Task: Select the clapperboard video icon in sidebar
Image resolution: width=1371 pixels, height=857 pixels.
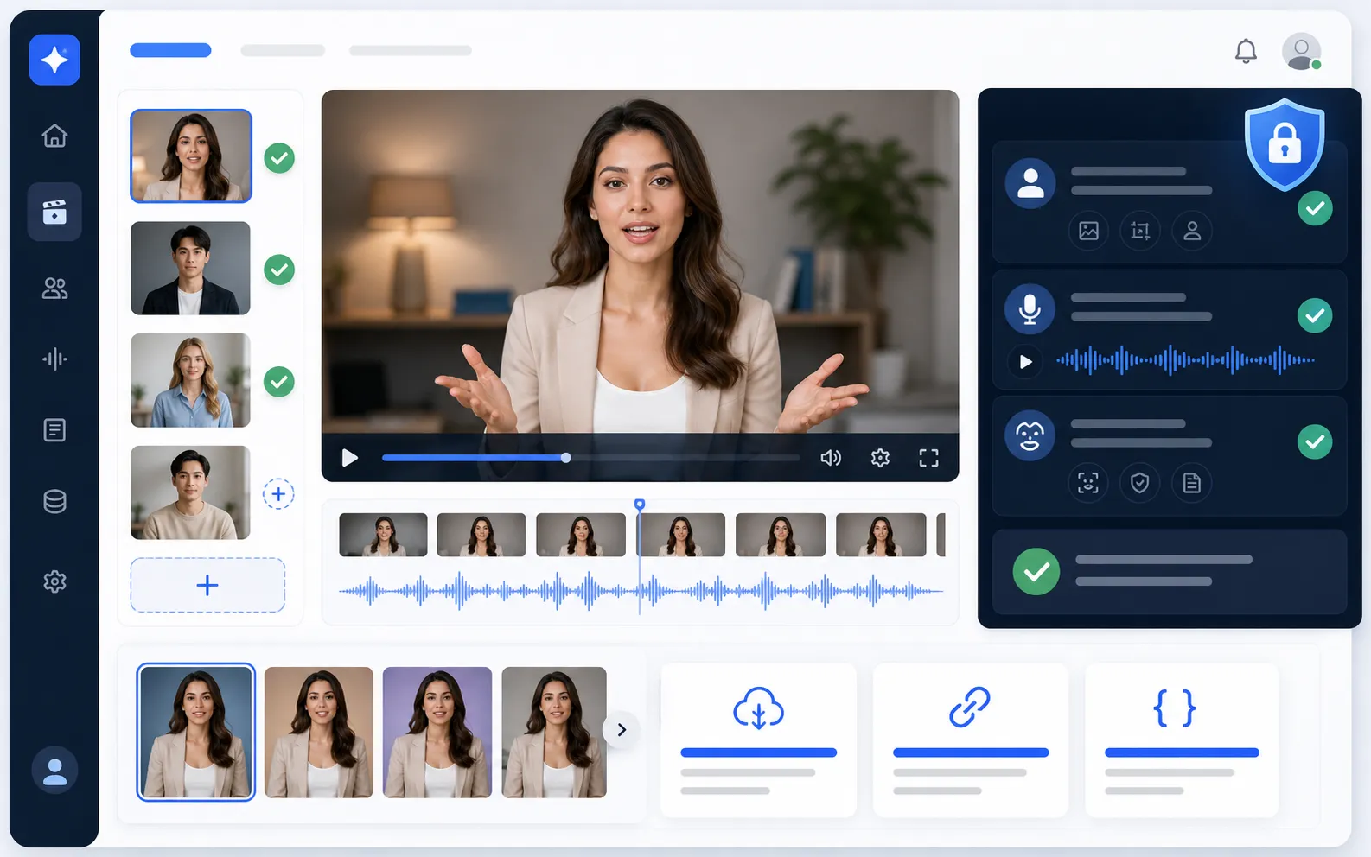Action: click(x=54, y=212)
